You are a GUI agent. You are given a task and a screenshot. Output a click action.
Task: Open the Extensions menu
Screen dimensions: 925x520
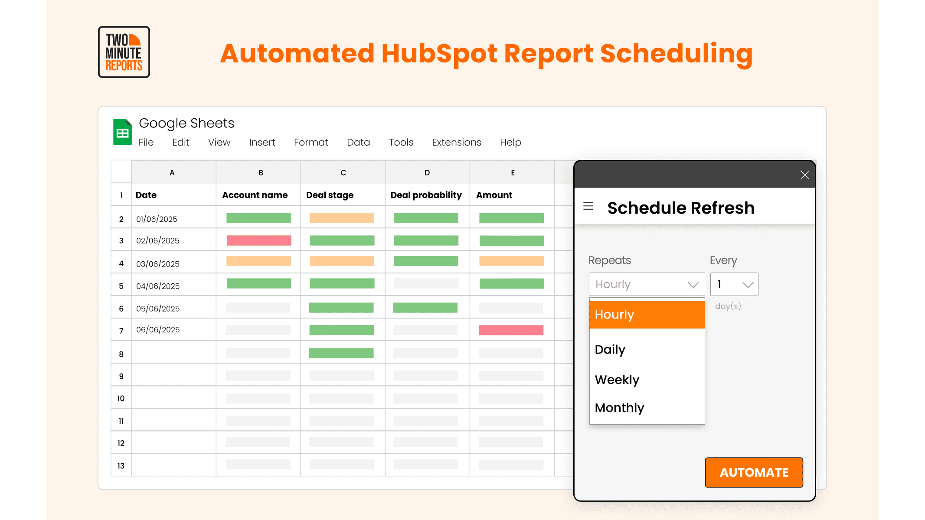pos(456,142)
